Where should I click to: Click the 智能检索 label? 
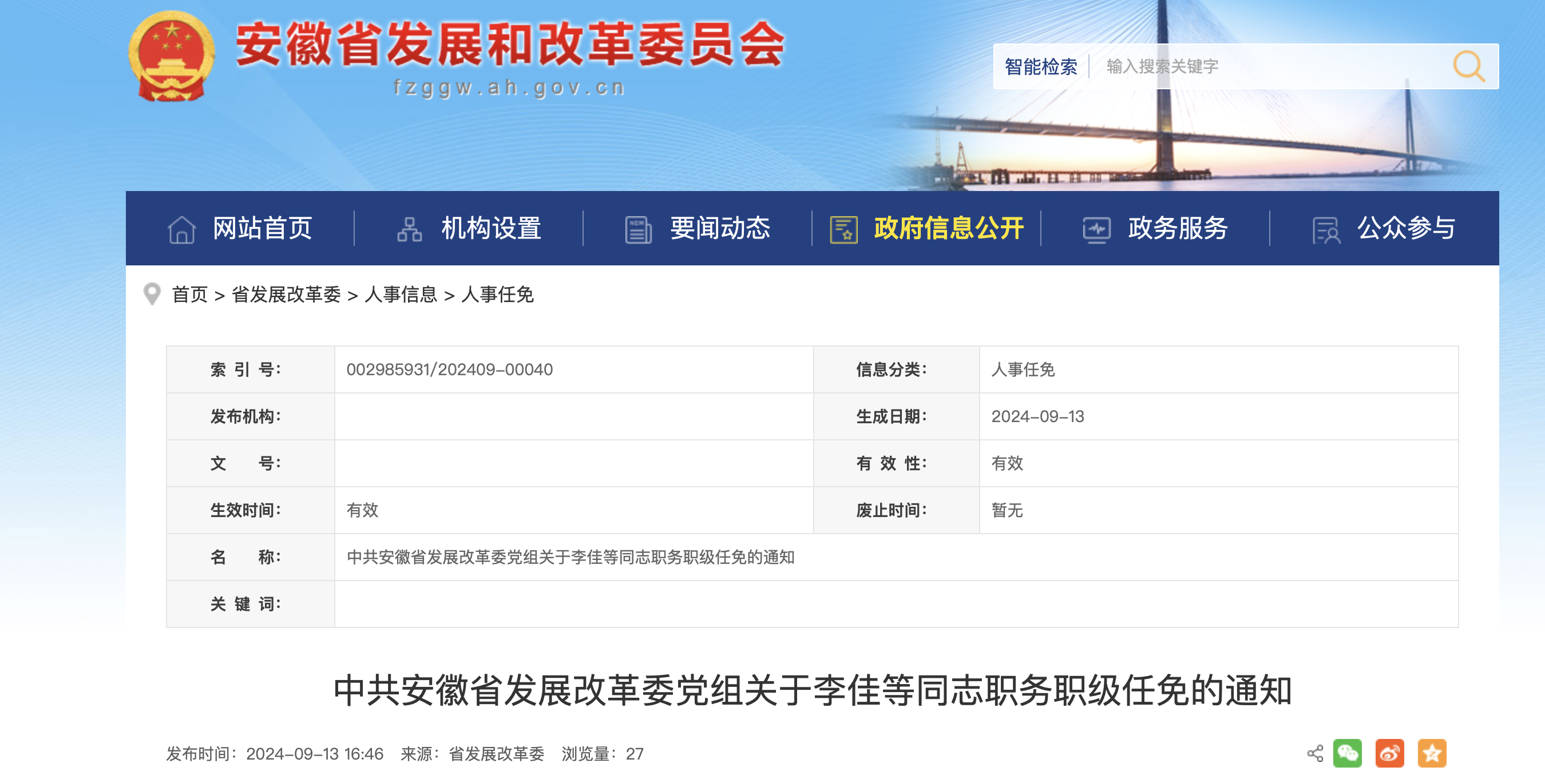point(1041,66)
